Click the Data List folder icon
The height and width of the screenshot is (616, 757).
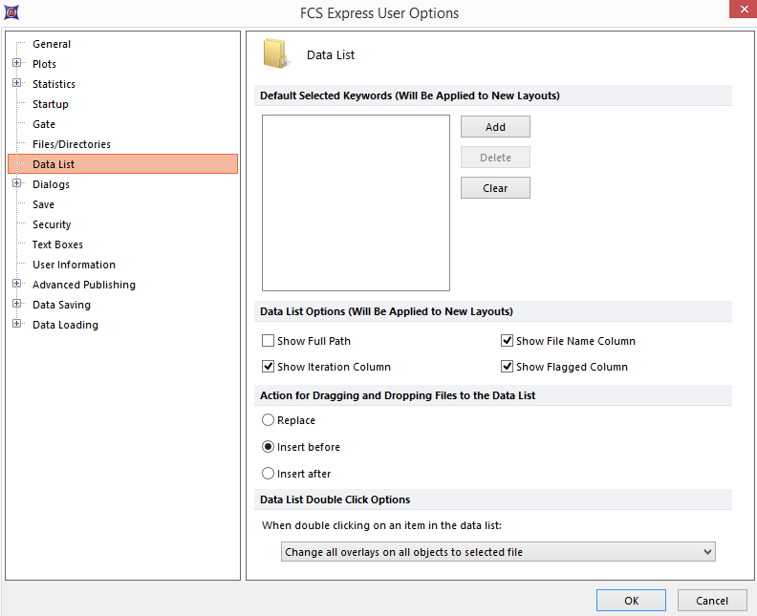pyautogui.click(x=275, y=54)
